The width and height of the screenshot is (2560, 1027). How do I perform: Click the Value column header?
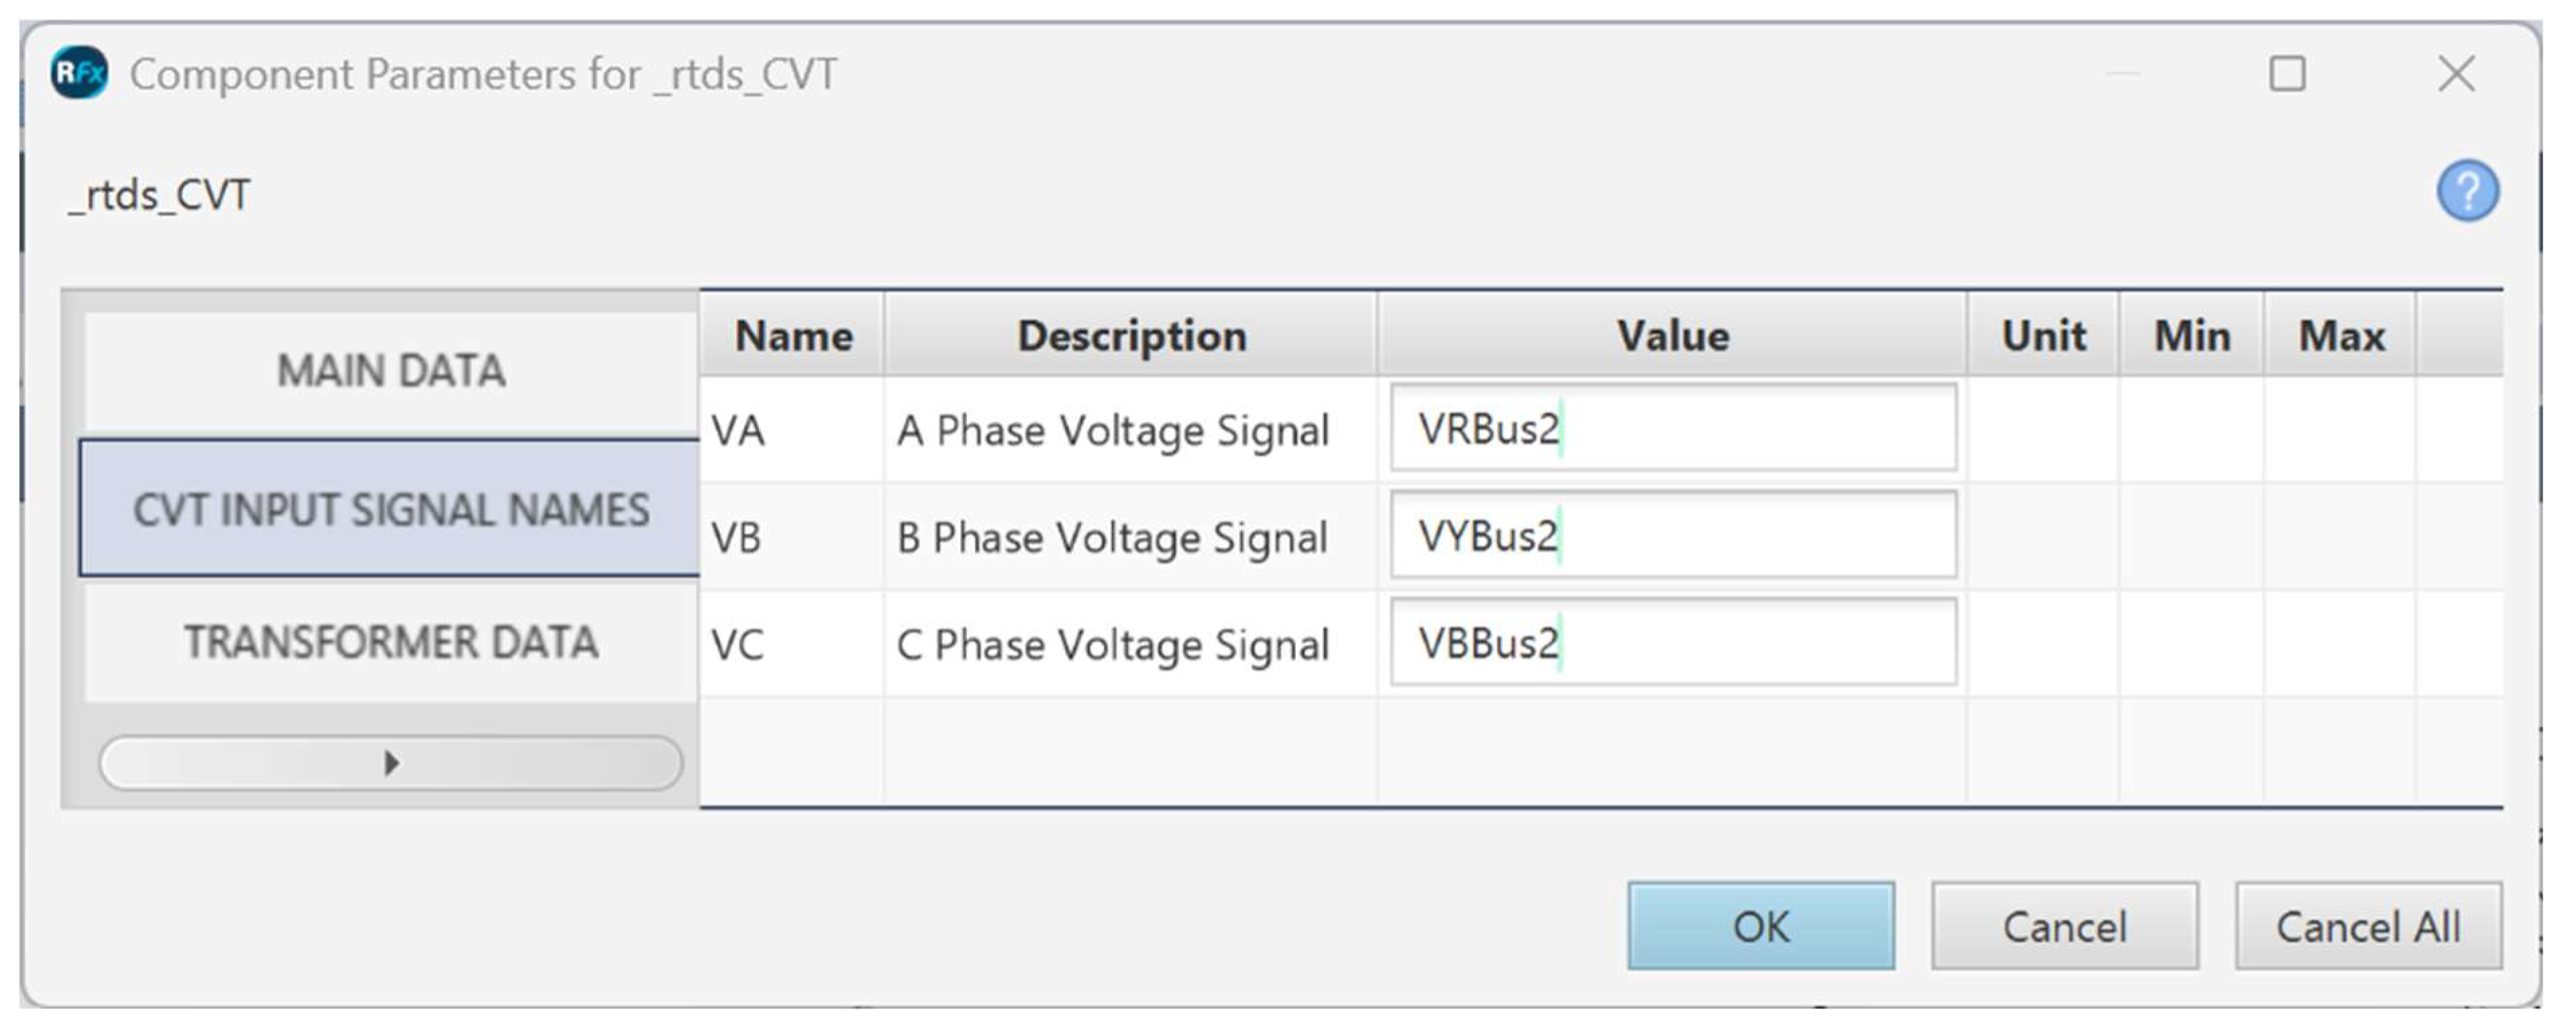click(1672, 335)
